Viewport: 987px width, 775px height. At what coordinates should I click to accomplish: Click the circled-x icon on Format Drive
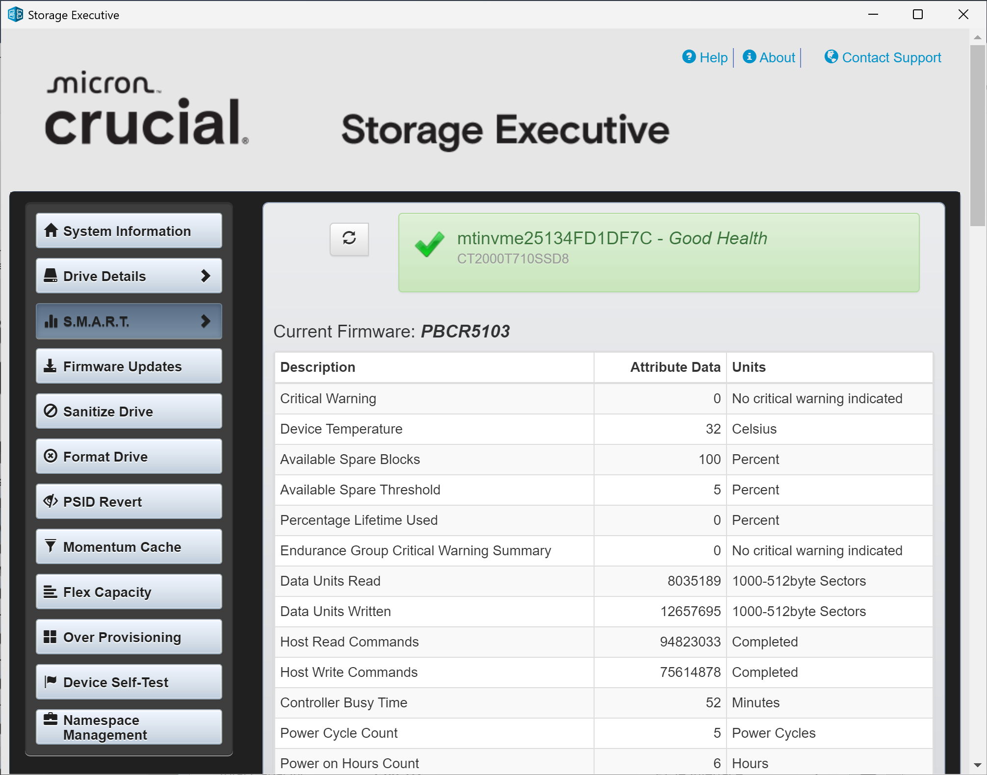coord(51,456)
